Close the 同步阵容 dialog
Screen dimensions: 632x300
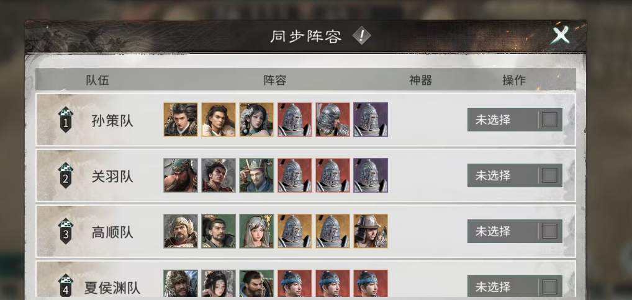click(x=560, y=35)
